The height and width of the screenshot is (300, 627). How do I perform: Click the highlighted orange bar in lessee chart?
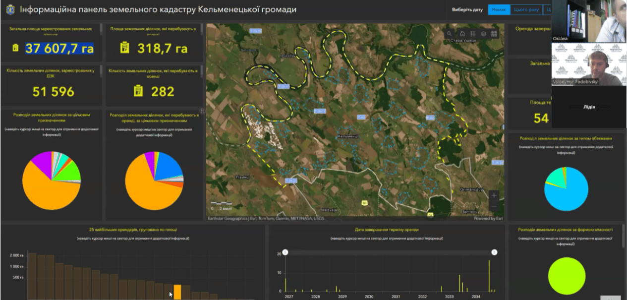pyautogui.click(x=177, y=292)
